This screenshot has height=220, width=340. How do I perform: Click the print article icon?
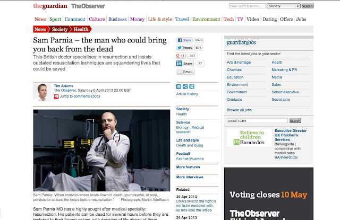click(178, 86)
